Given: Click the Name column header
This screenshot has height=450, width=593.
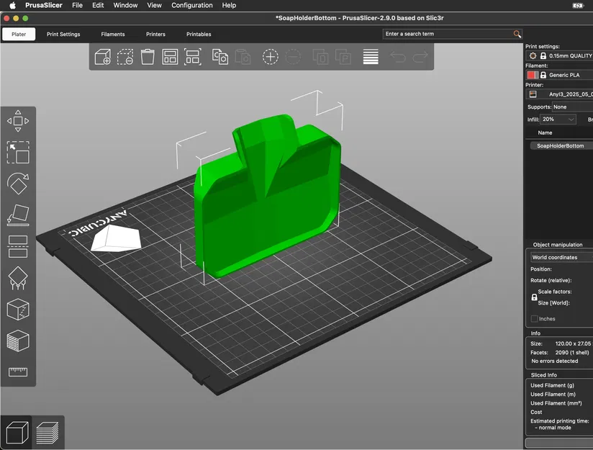Looking at the screenshot, I should point(545,132).
